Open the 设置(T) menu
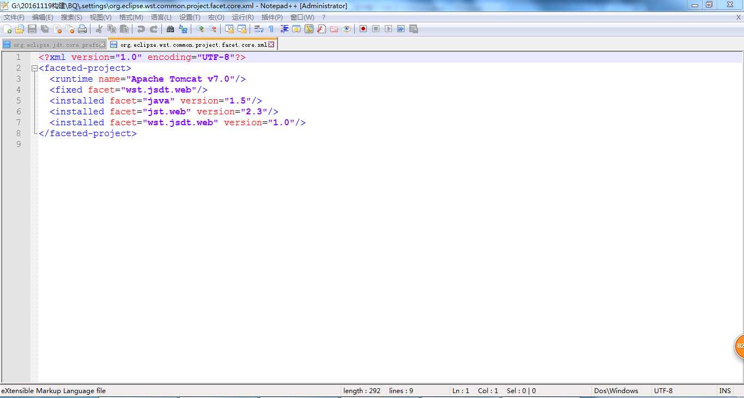Screen dimensions: 744x398 [190, 17]
